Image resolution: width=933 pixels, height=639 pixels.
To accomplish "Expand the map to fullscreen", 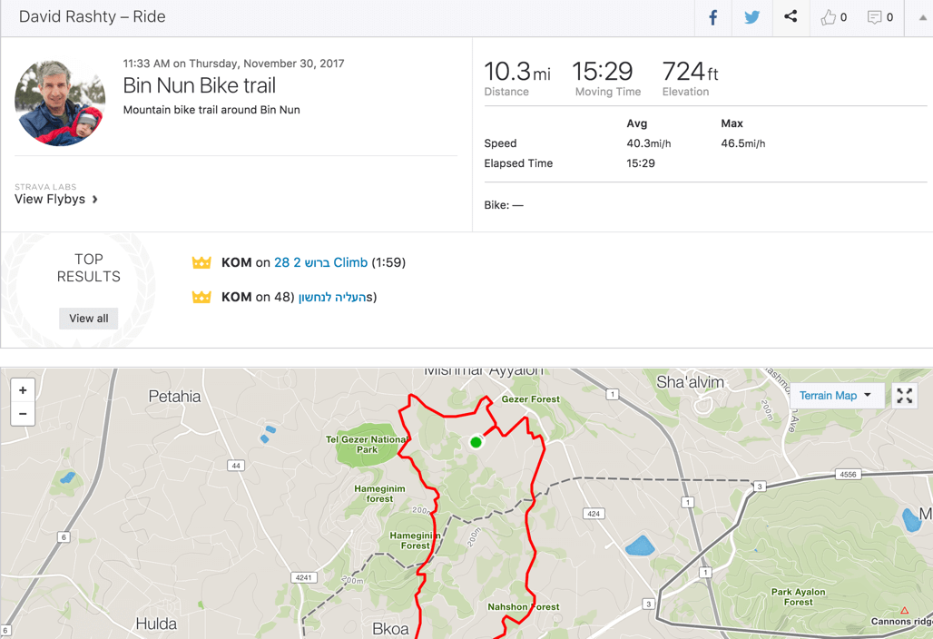I will click(x=905, y=396).
